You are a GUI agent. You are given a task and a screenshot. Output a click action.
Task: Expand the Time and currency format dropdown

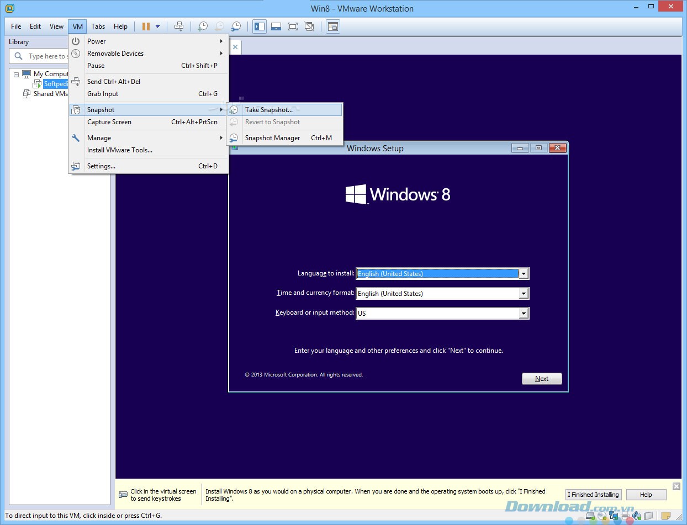[523, 294]
